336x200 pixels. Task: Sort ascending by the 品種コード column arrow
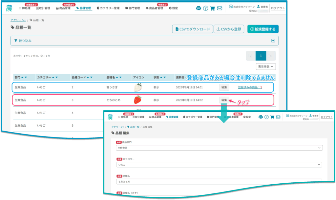[88, 78]
